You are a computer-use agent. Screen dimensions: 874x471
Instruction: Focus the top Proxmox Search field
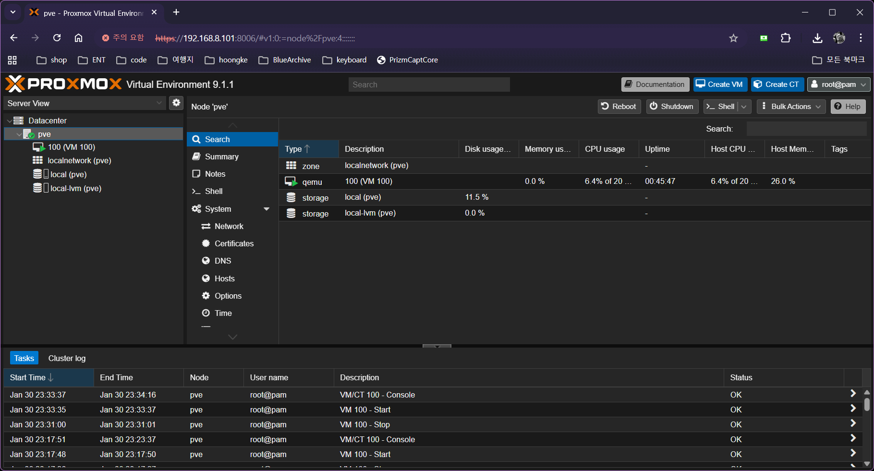pyautogui.click(x=429, y=85)
